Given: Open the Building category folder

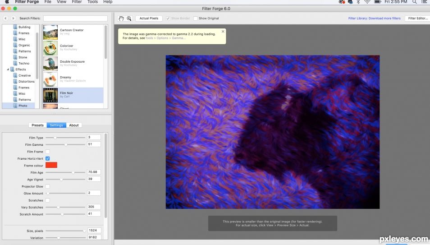Looking at the screenshot, I should [x=22, y=27].
